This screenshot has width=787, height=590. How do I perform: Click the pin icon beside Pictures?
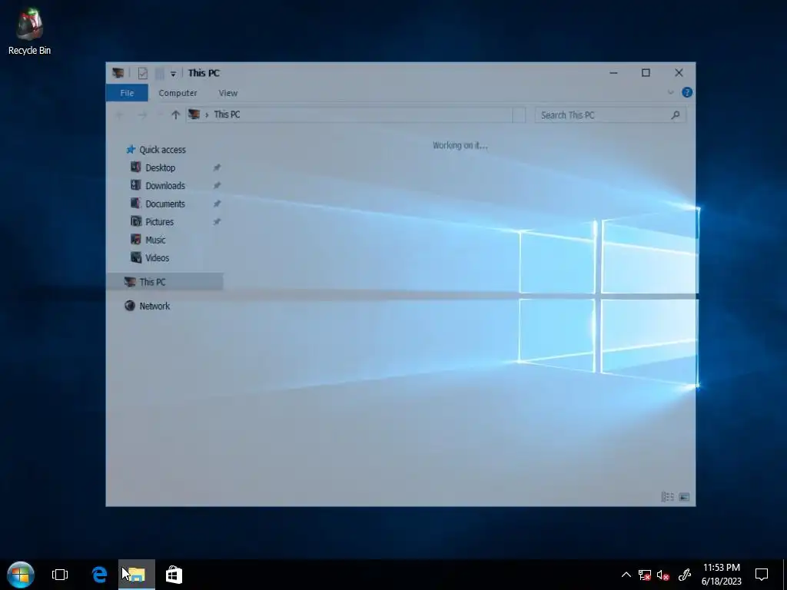click(x=217, y=222)
